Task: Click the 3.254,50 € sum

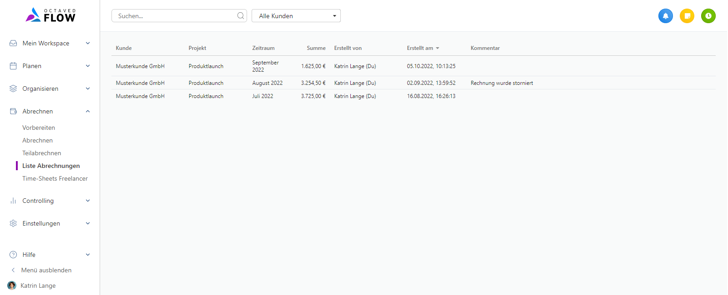Action: (x=313, y=83)
